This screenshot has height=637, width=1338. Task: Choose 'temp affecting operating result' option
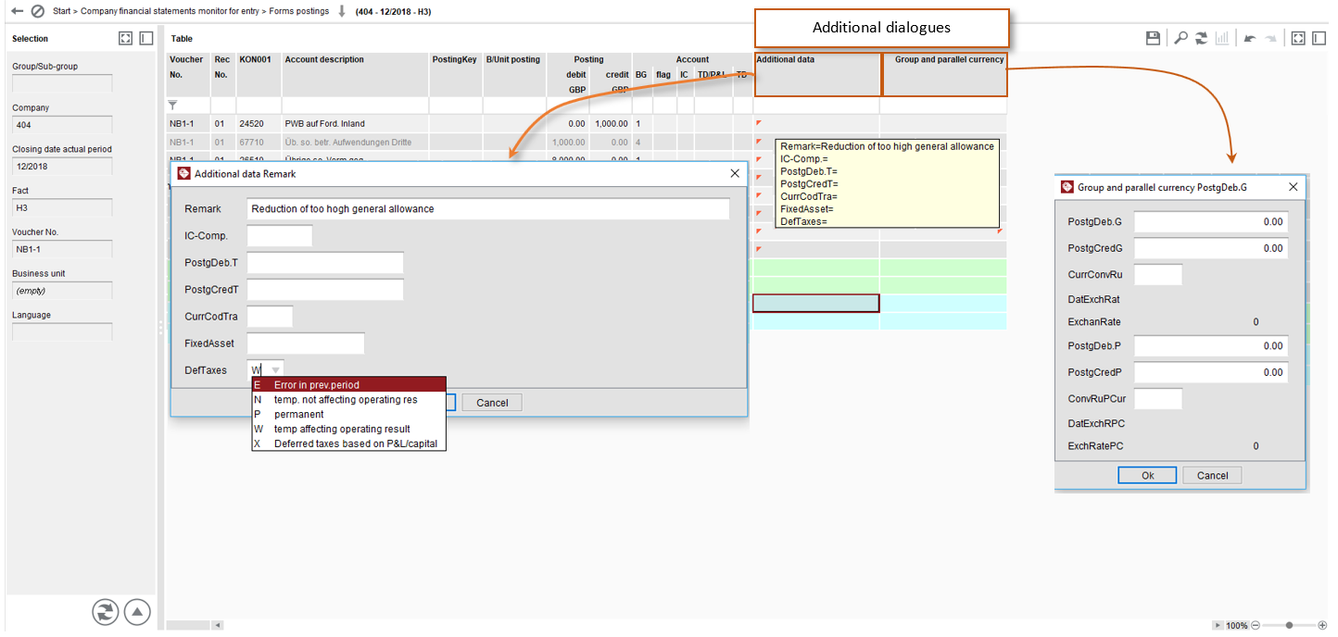pyautogui.click(x=349, y=429)
